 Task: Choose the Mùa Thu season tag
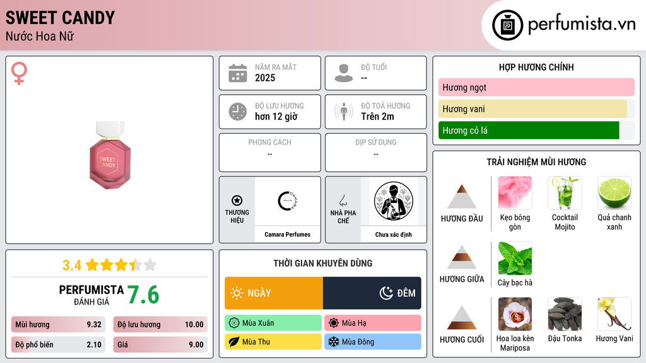[x=273, y=342]
